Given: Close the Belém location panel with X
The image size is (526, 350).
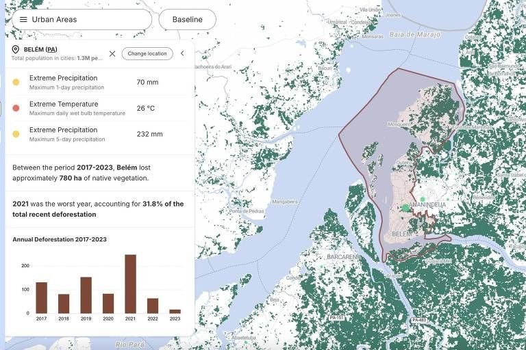Looking at the screenshot, I should (x=112, y=53).
